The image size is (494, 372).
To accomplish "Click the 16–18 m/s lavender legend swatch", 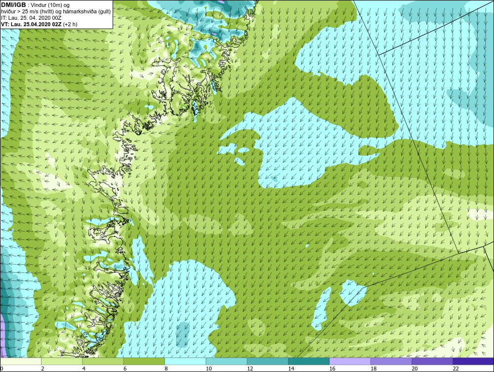I will tap(350, 361).
